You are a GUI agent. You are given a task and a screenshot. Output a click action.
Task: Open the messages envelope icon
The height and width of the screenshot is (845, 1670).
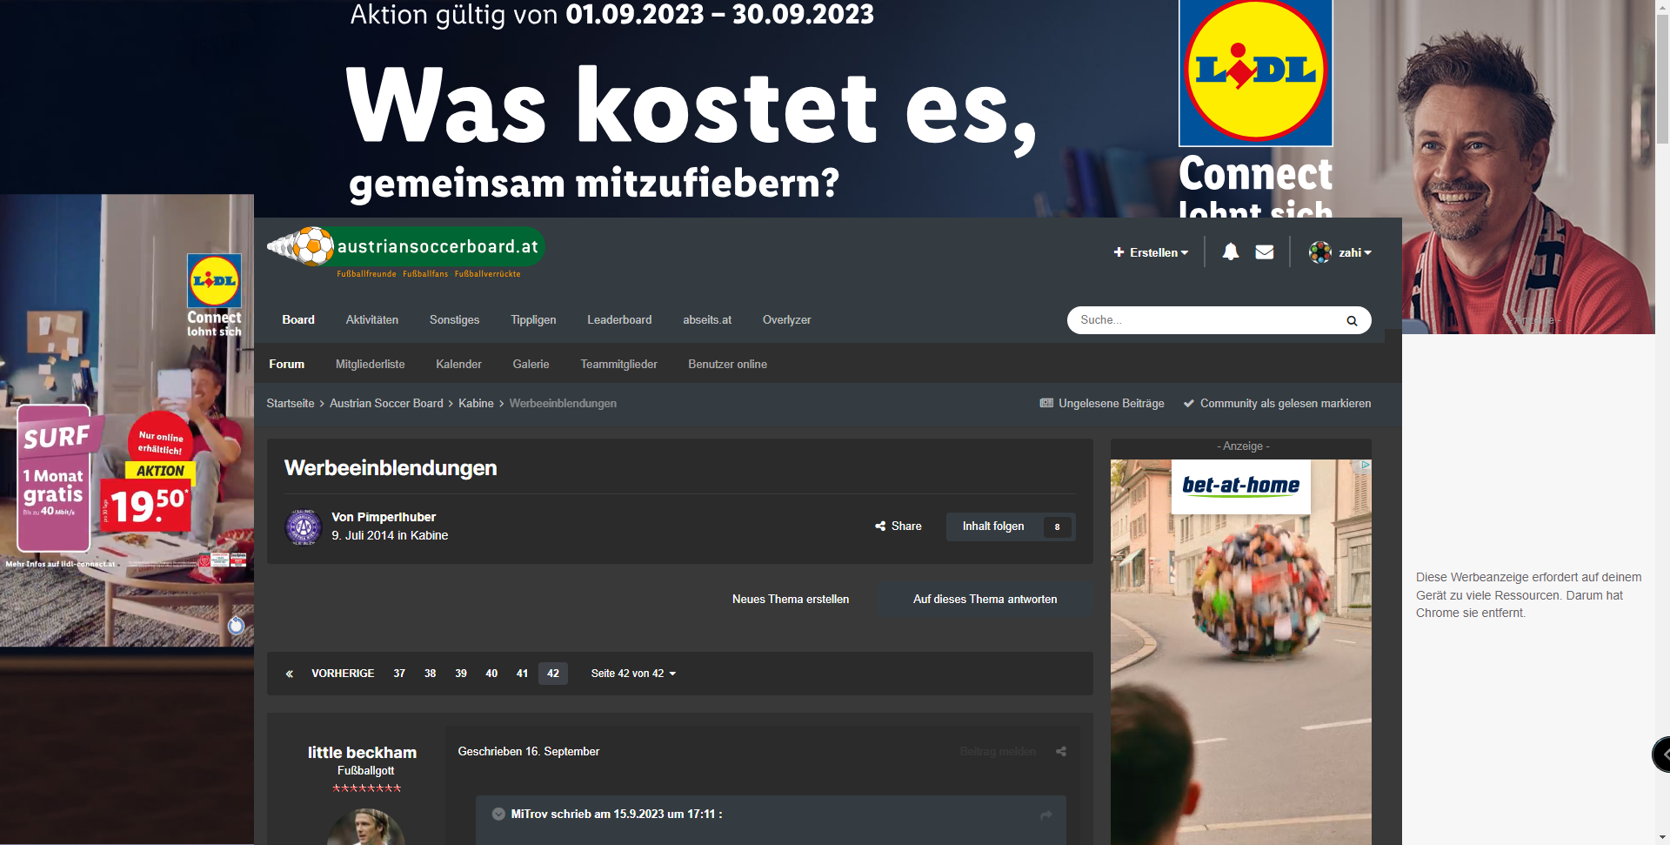(1265, 252)
